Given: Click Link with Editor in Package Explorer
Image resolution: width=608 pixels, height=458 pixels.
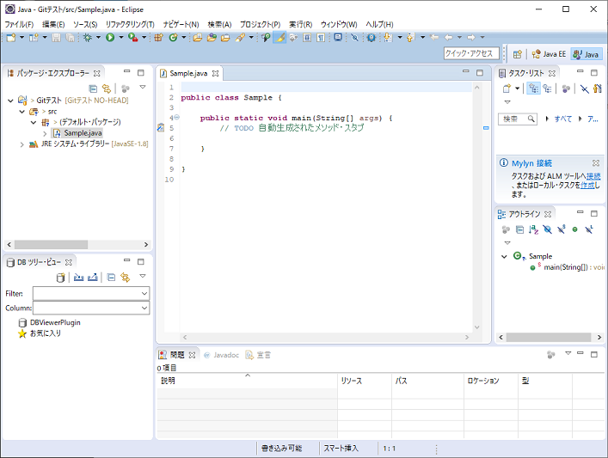Looking at the screenshot, I should (107, 88).
